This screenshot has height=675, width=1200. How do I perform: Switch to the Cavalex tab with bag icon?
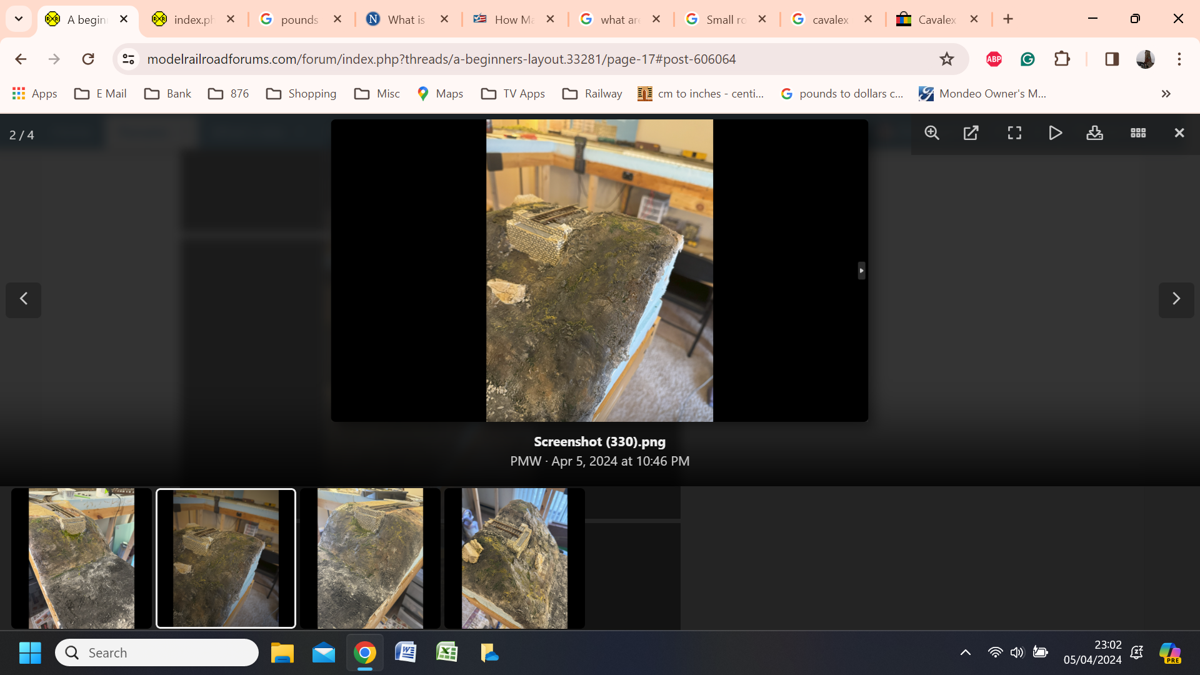coord(936,19)
